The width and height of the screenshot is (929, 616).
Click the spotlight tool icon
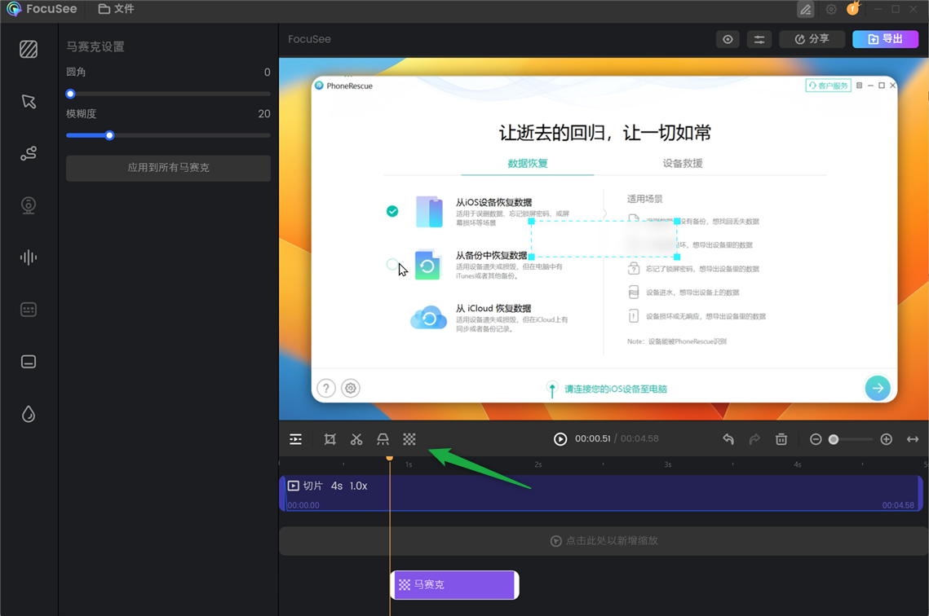(x=383, y=439)
